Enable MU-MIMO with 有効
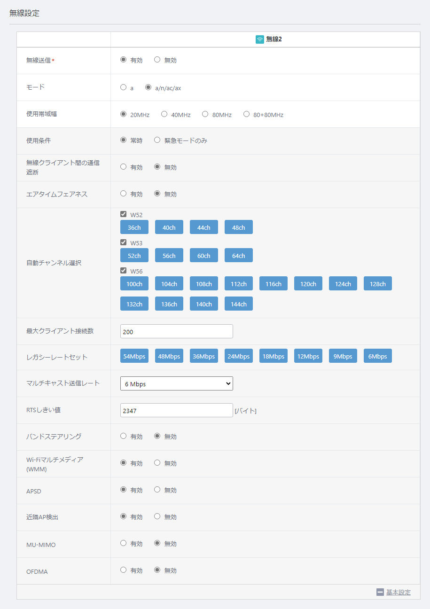The width and height of the screenshot is (430, 609). coord(124,543)
